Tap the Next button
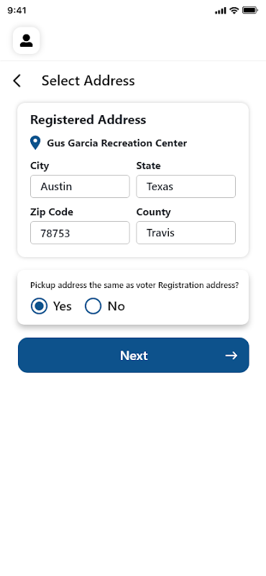 (x=134, y=355)
